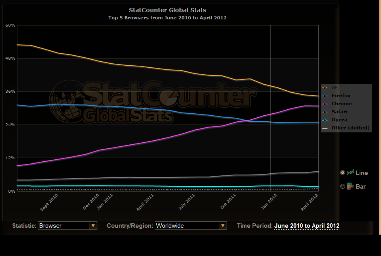Click the 48% y-axis label

10,58
